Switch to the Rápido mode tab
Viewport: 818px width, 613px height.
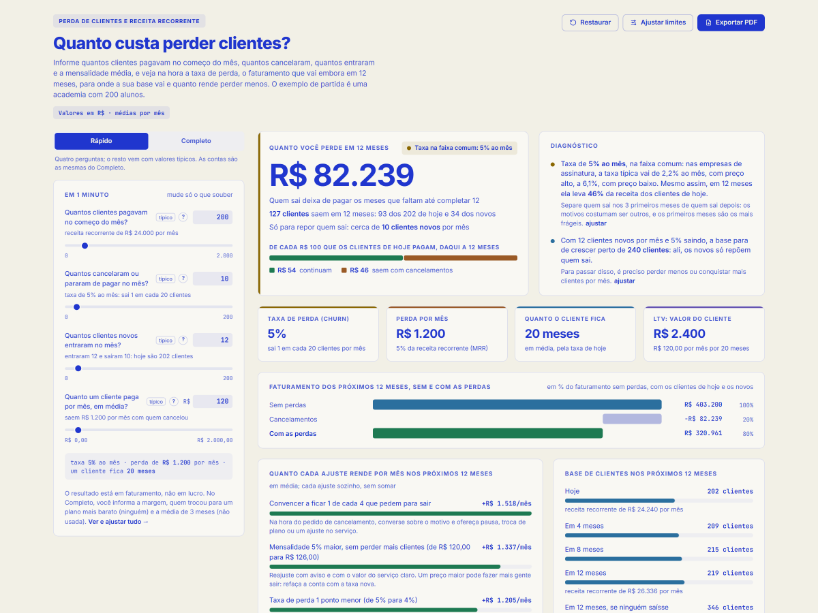102,141
